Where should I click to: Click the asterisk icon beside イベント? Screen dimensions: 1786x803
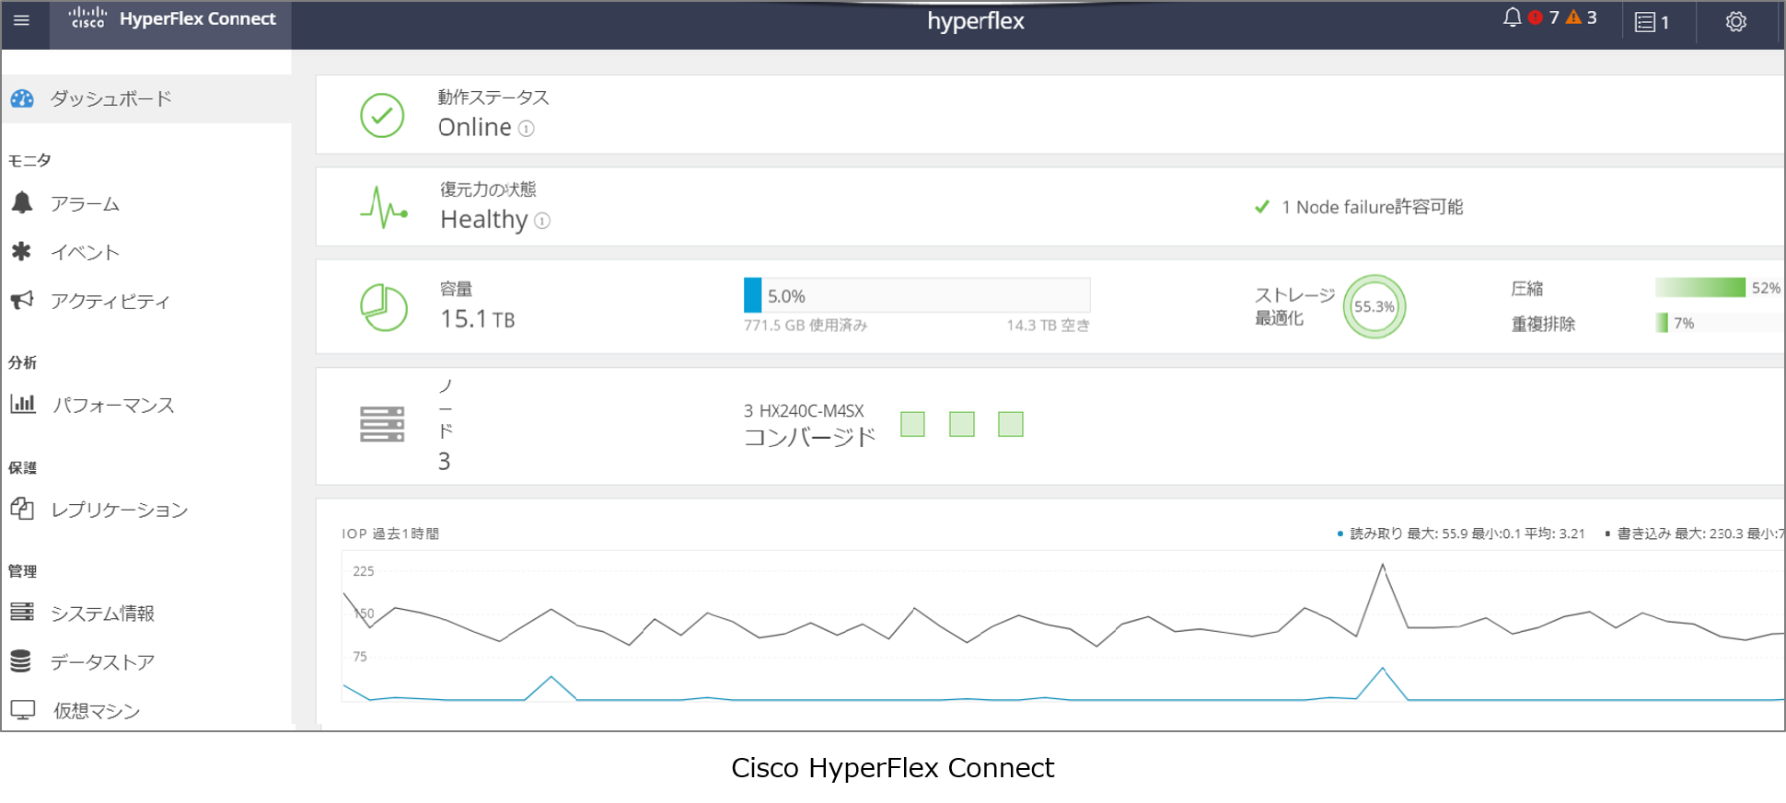tap(21, 251)
